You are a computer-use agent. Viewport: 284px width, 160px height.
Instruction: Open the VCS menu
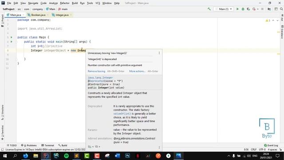(x=98, y=3)
